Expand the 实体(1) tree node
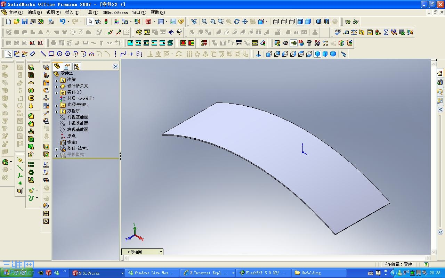 [x=57, y=93]
